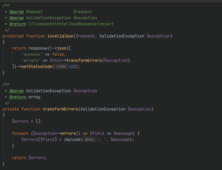Image resolution: width=222 pixels, height=170 pixels.
Task: Click @return tag above JsonResponse type
Action: pyautogui.click(x=18, y=24)
